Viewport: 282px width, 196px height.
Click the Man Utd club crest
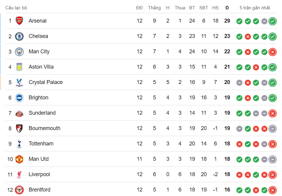click(19, 159)
